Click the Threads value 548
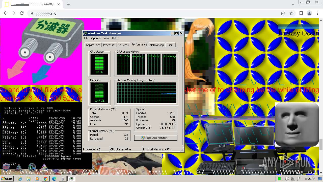Screen dimensions: 323x182 (172, 117)
